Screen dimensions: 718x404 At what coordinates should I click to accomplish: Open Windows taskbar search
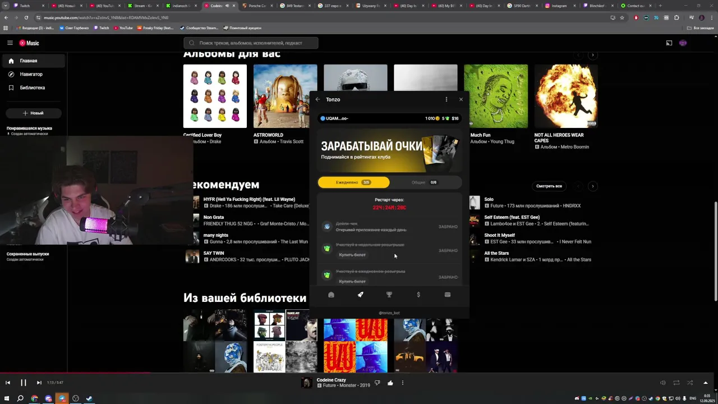[20, 398]
